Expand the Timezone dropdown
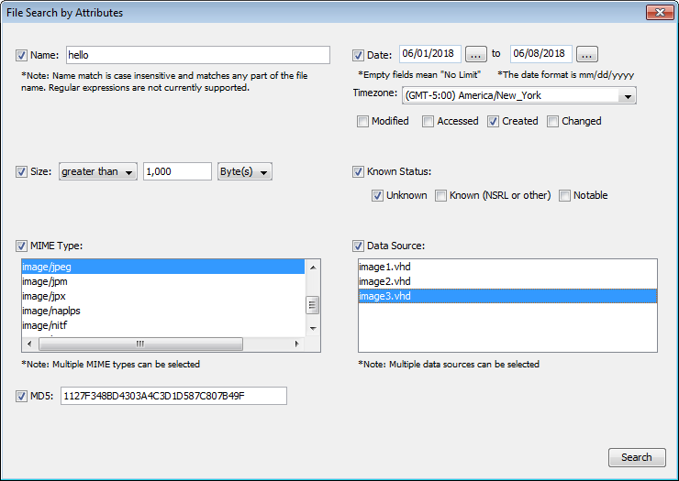Viewport: 679px width, 481px height. click(x=627, y=96)
